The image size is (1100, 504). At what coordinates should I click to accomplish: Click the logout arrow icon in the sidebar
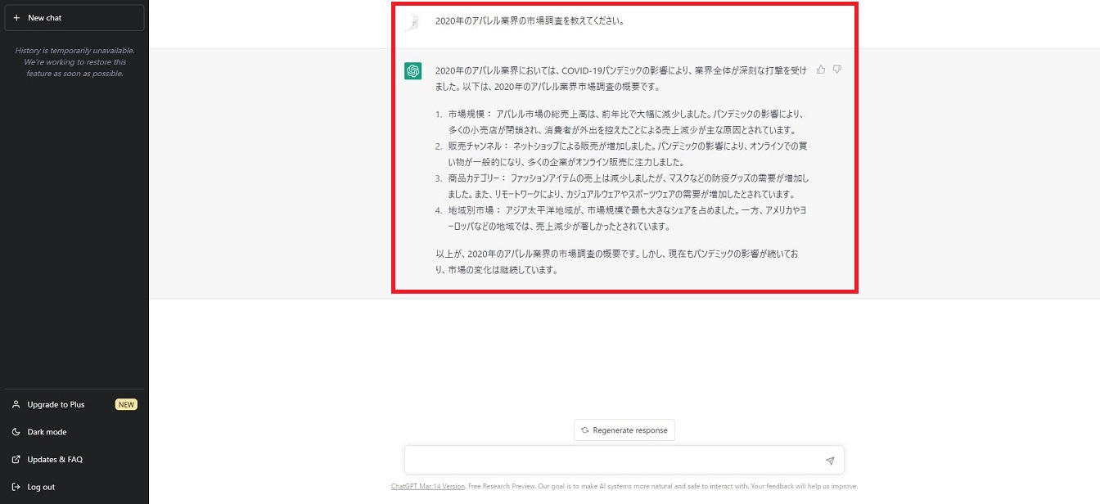(16, 487)
